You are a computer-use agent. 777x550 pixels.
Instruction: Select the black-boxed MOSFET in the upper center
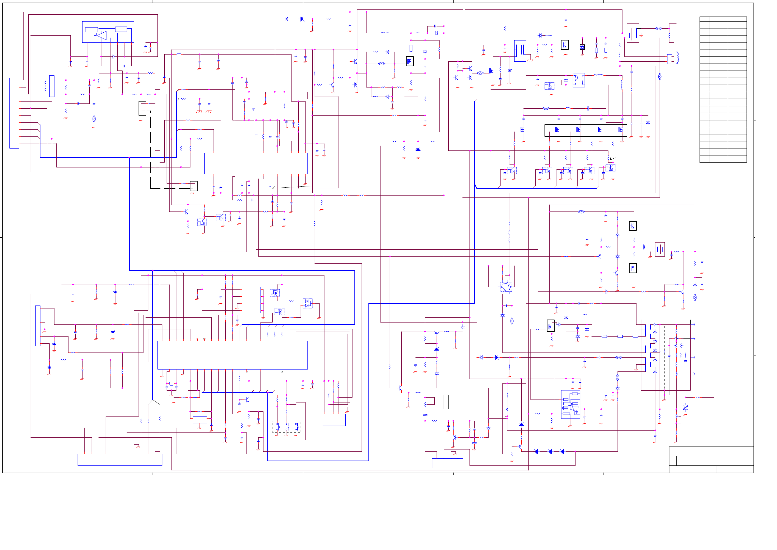[410, 61]
